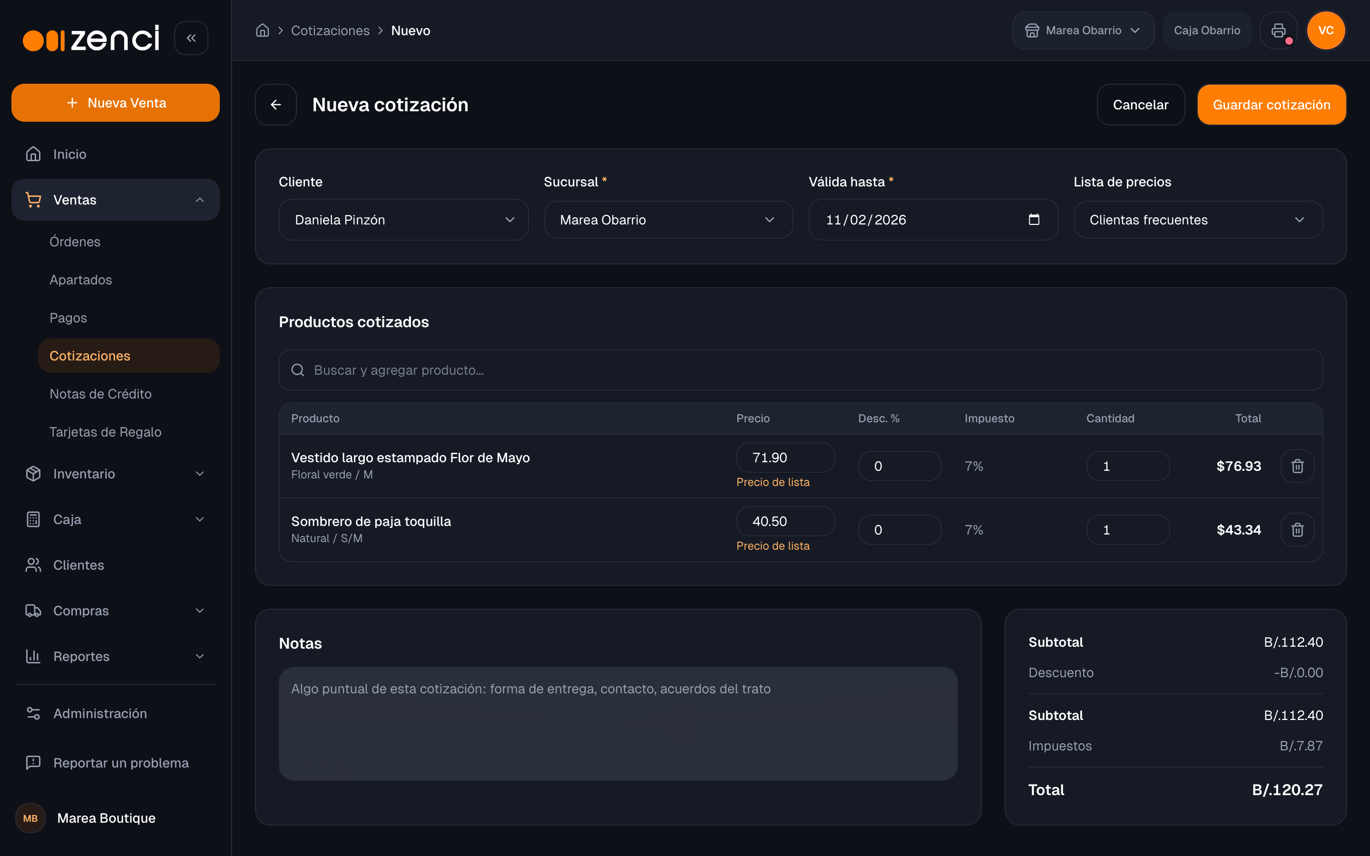Delete the Sombrero de paja toquilla row
This screenshot has height=856, width=1370.
1298,530
